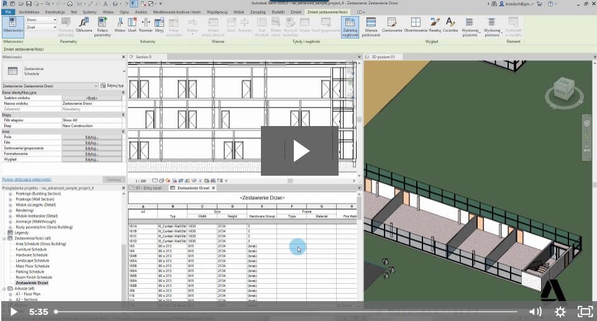
Task: Click the Save icon in quick access toolbar
Action: (x=29, y=4)
